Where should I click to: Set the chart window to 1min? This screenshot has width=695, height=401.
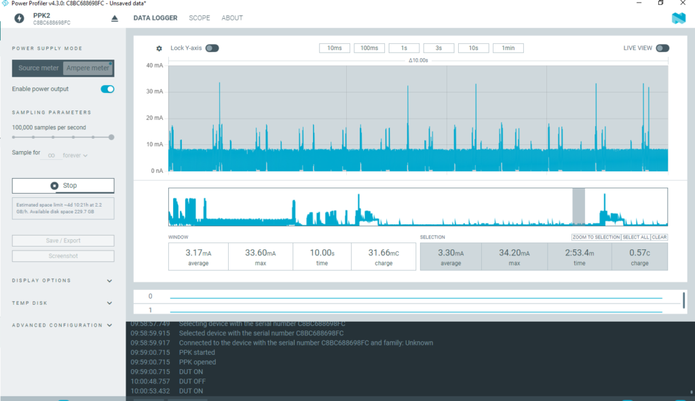(x=508, y=47)
